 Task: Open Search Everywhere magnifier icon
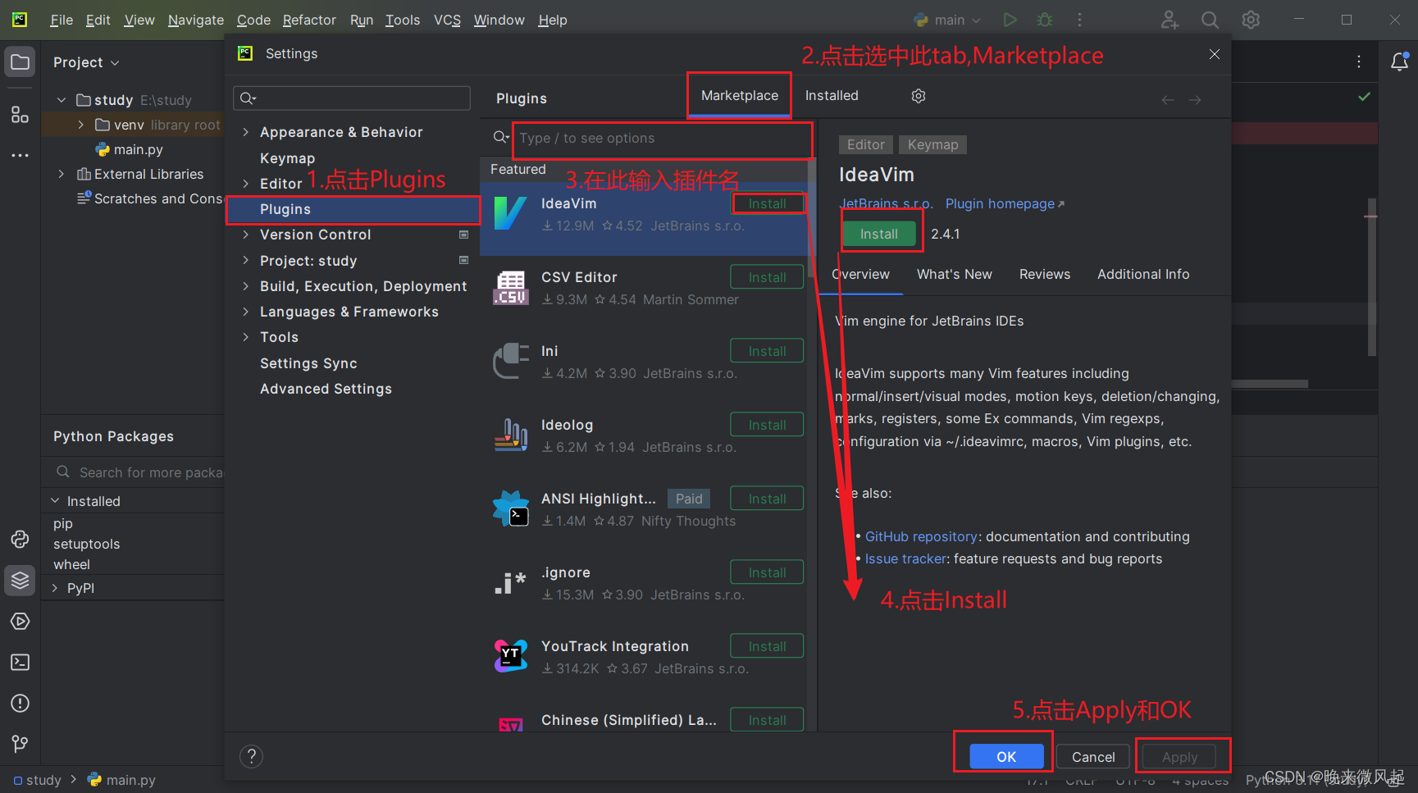(1210, 20)
